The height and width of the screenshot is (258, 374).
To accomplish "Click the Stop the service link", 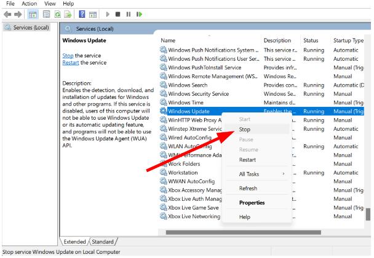I will 68,55.
